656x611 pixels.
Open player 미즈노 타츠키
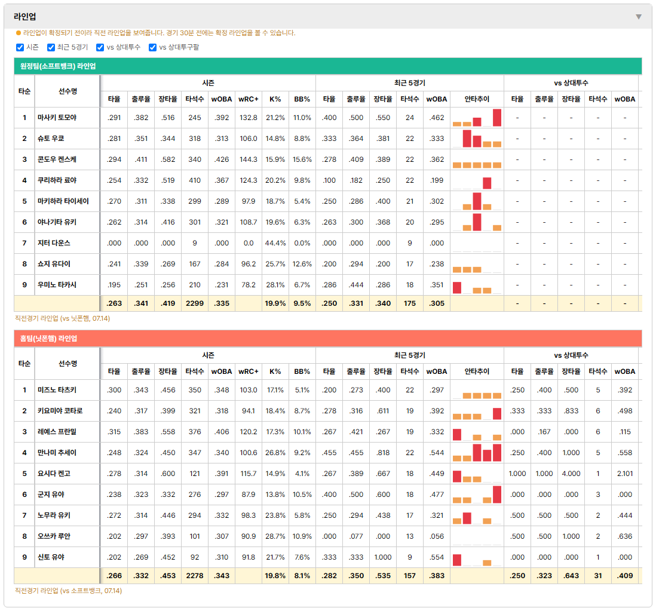57,390
